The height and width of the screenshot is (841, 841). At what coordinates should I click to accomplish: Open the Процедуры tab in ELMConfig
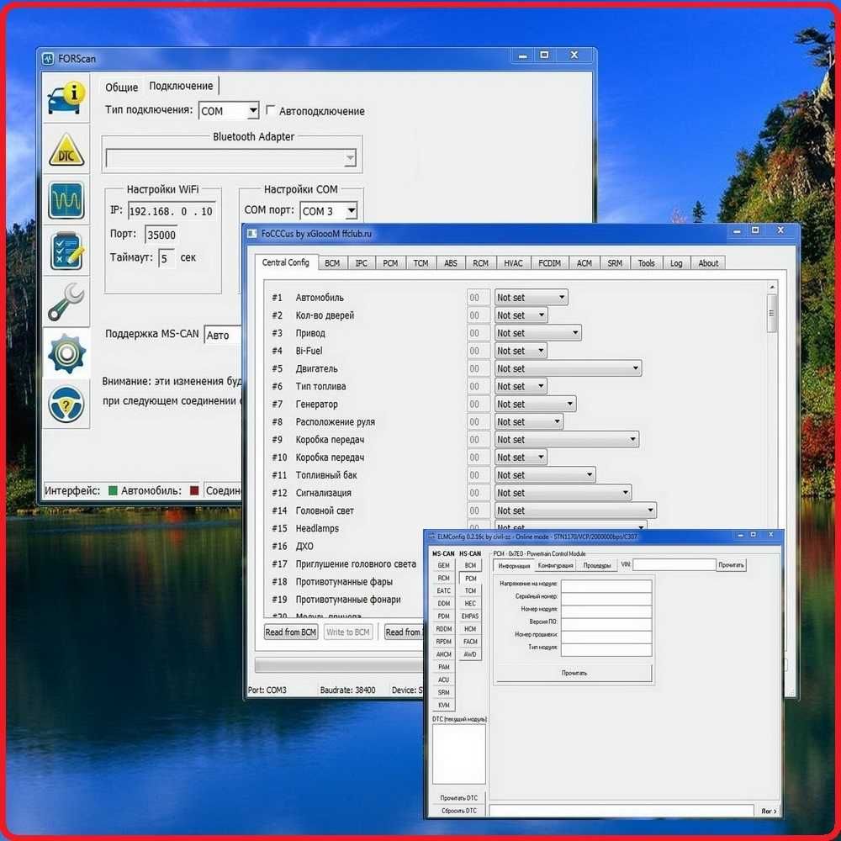pyautogui.click(x=597, y=565)
